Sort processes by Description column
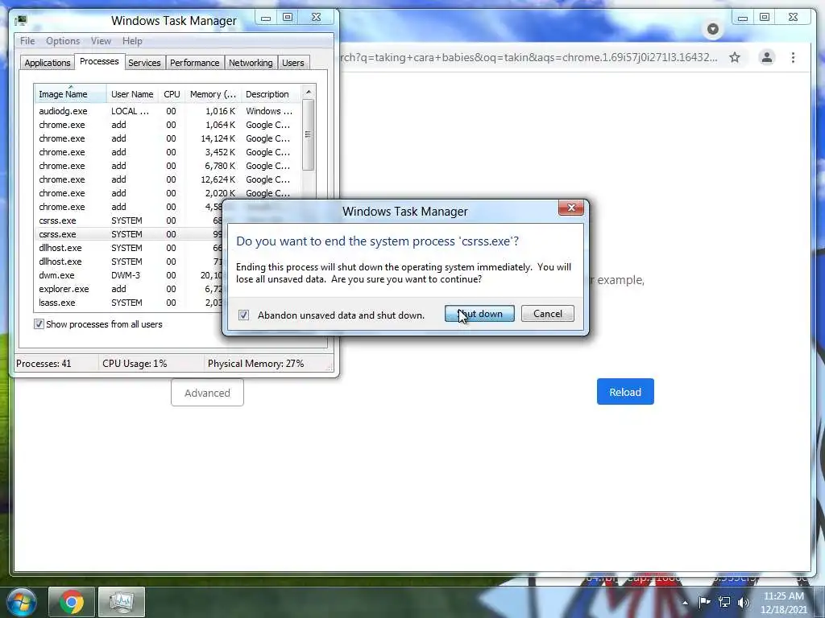 (271, 94)
